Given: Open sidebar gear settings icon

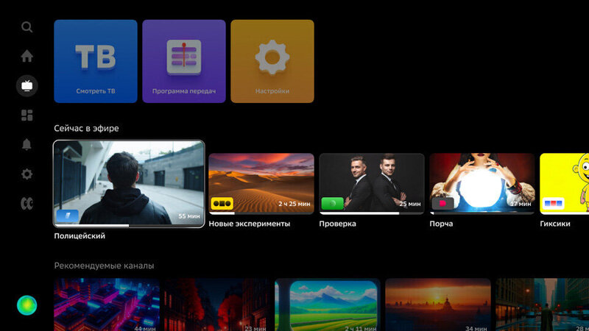Looking at the screenshot, I should click(27, 174).
